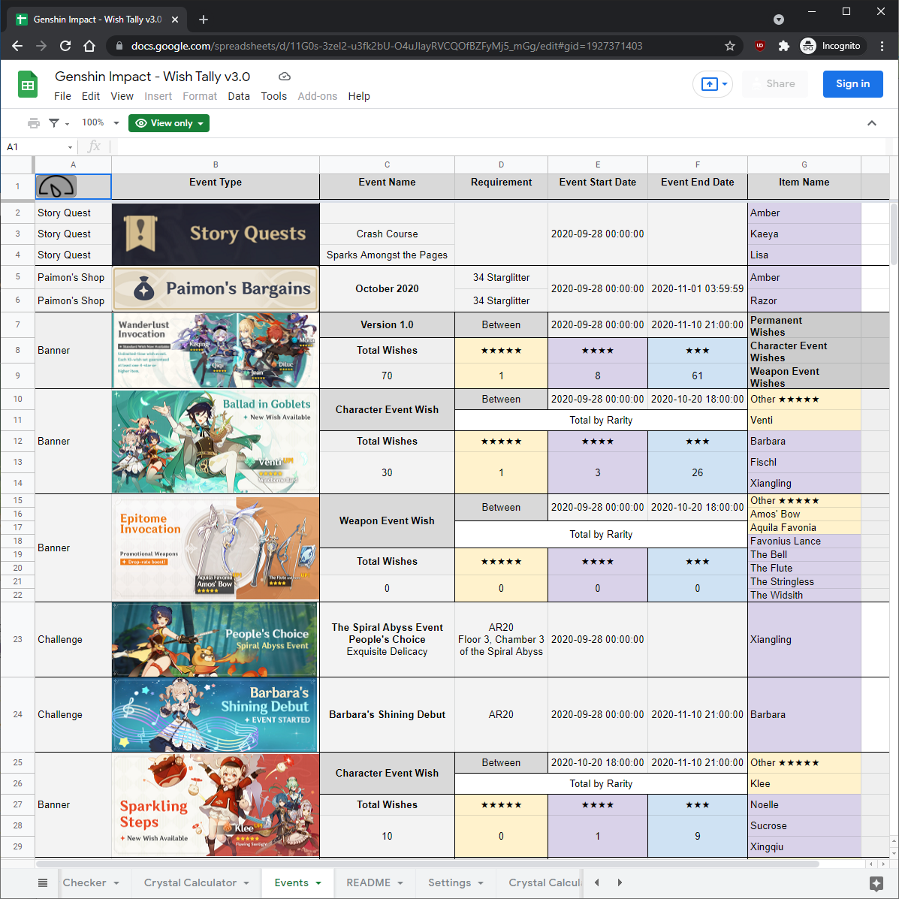Viewport: 899px width, 899px height.
Task: Click the Name Box cell reference field
Action: click(39, 147)
